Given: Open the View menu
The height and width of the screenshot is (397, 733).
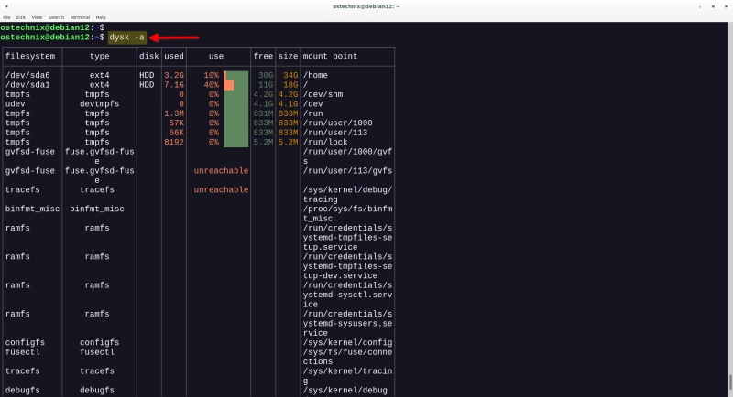Looking at the screenshot, I should coord(37,17).
